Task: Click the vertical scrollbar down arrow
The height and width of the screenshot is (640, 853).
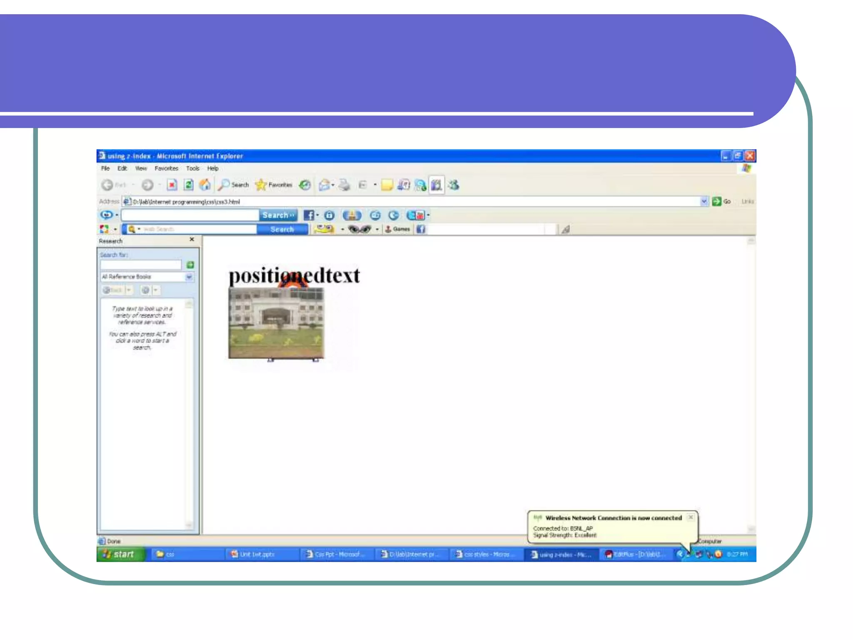Action: (x=751, y=529)
